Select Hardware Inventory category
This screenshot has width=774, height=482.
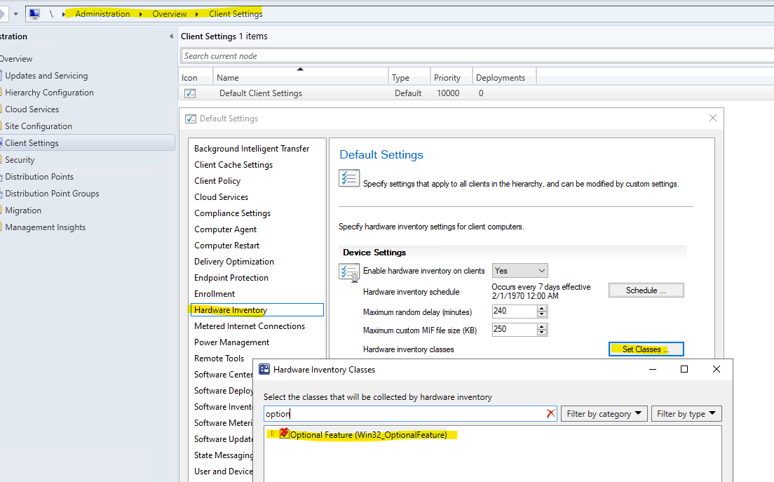(x=257, y=309)
